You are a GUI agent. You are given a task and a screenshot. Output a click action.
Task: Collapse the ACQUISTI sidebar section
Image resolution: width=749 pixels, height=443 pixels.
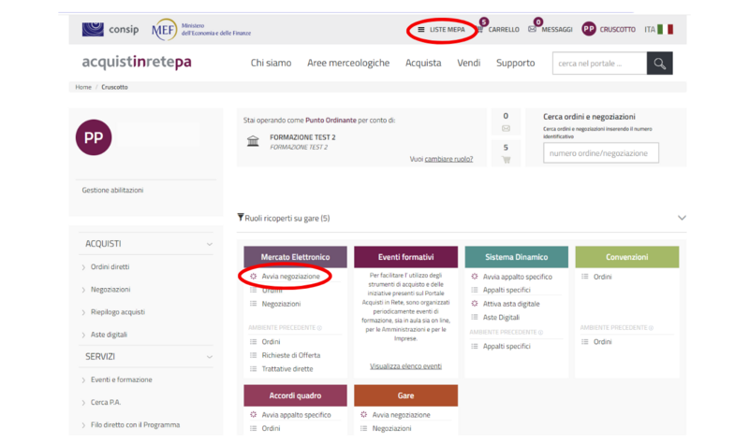point(209,244)
